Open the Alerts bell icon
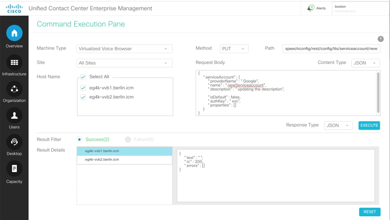The image size is (390, 220). [x=311, y=8]
